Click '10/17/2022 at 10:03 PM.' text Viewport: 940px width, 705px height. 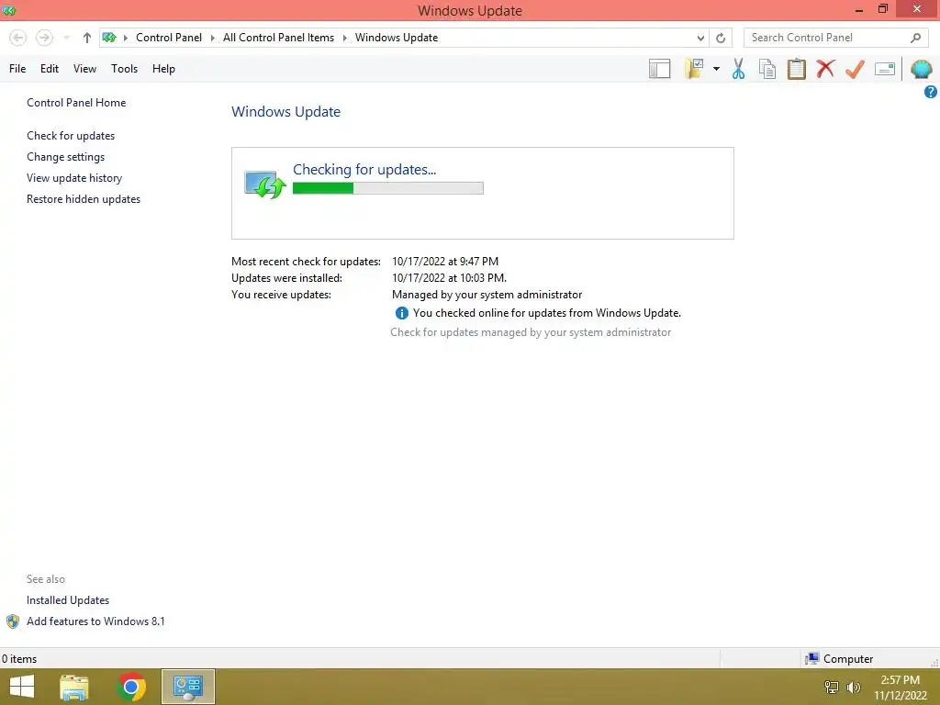click(x=449, y=278)
